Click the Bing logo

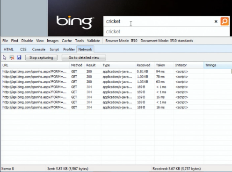point(74,22)
